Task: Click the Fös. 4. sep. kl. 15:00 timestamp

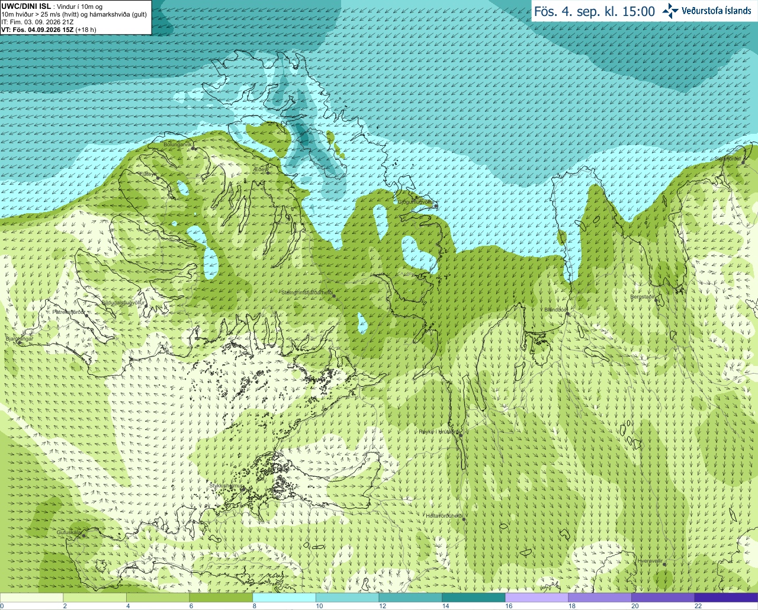Action: point(595,11)
